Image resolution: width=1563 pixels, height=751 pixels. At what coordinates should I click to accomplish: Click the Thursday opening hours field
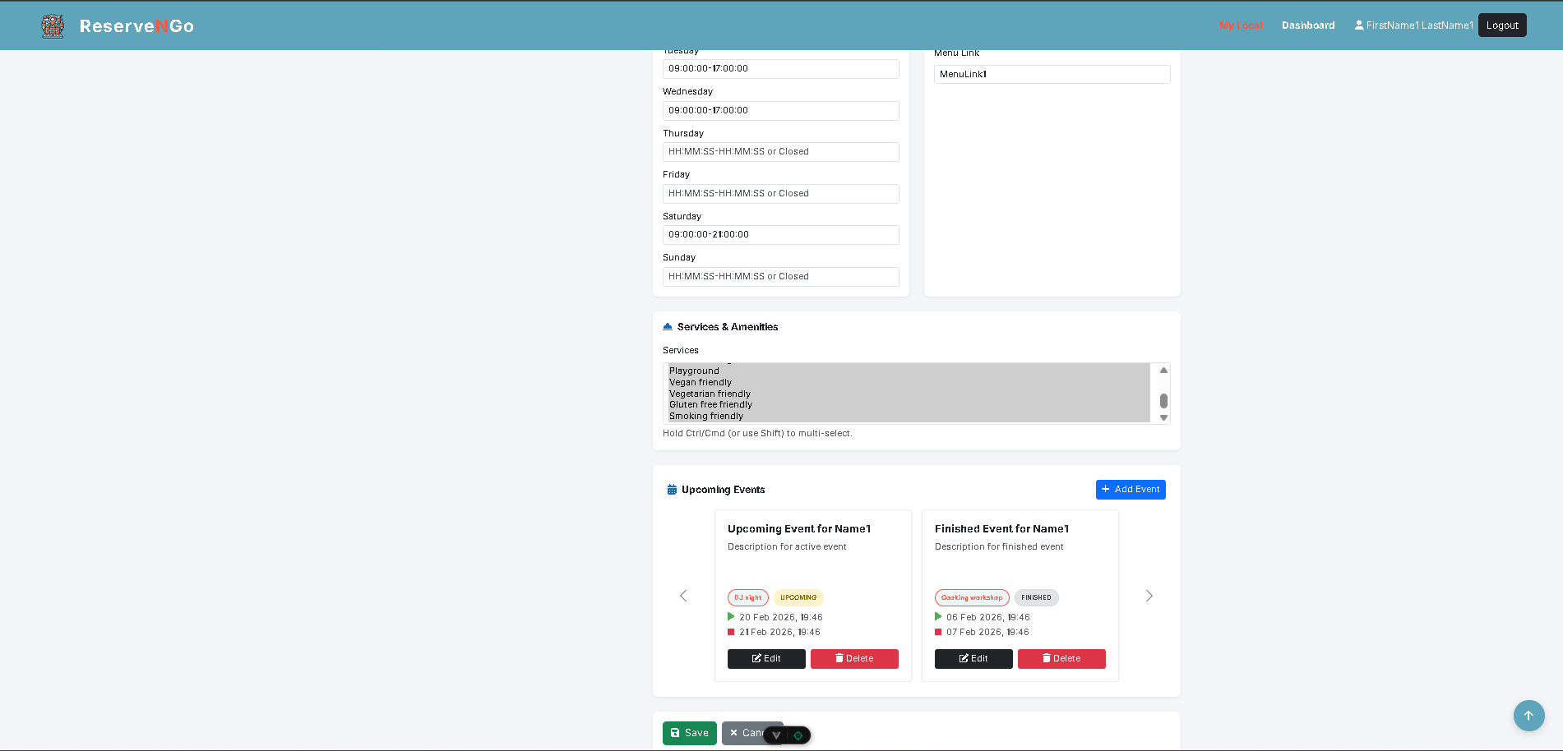780,152
